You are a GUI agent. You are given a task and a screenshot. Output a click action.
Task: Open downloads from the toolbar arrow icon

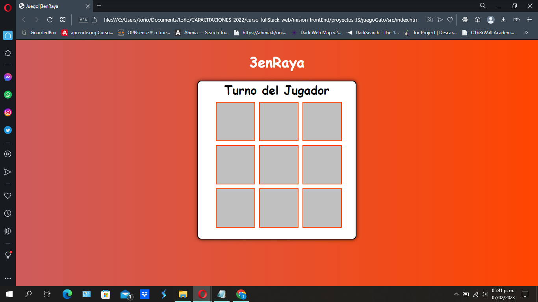point(504,19)
